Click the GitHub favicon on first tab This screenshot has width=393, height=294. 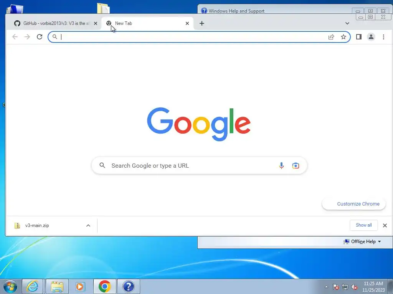17,23
